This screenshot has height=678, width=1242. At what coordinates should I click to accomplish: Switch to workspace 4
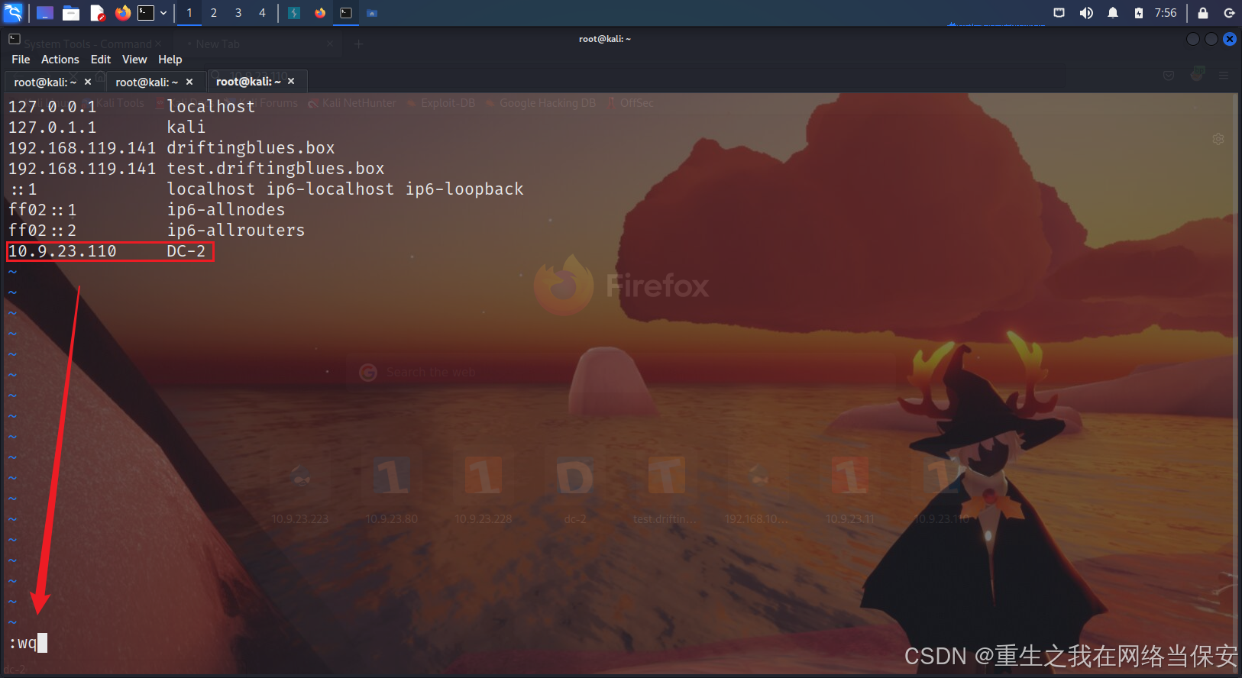coord(262,13)
